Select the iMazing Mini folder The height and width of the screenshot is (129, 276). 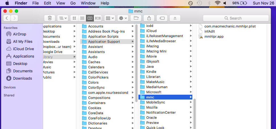165,51
